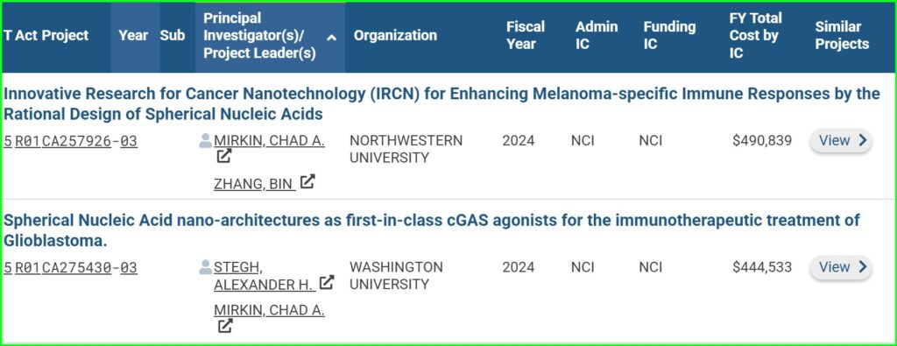The width and height of the screenshot is (897, 346).
Task: Click person icon beside STEGH, ALEXANDER H.
Action: click(x=205, y=267)
